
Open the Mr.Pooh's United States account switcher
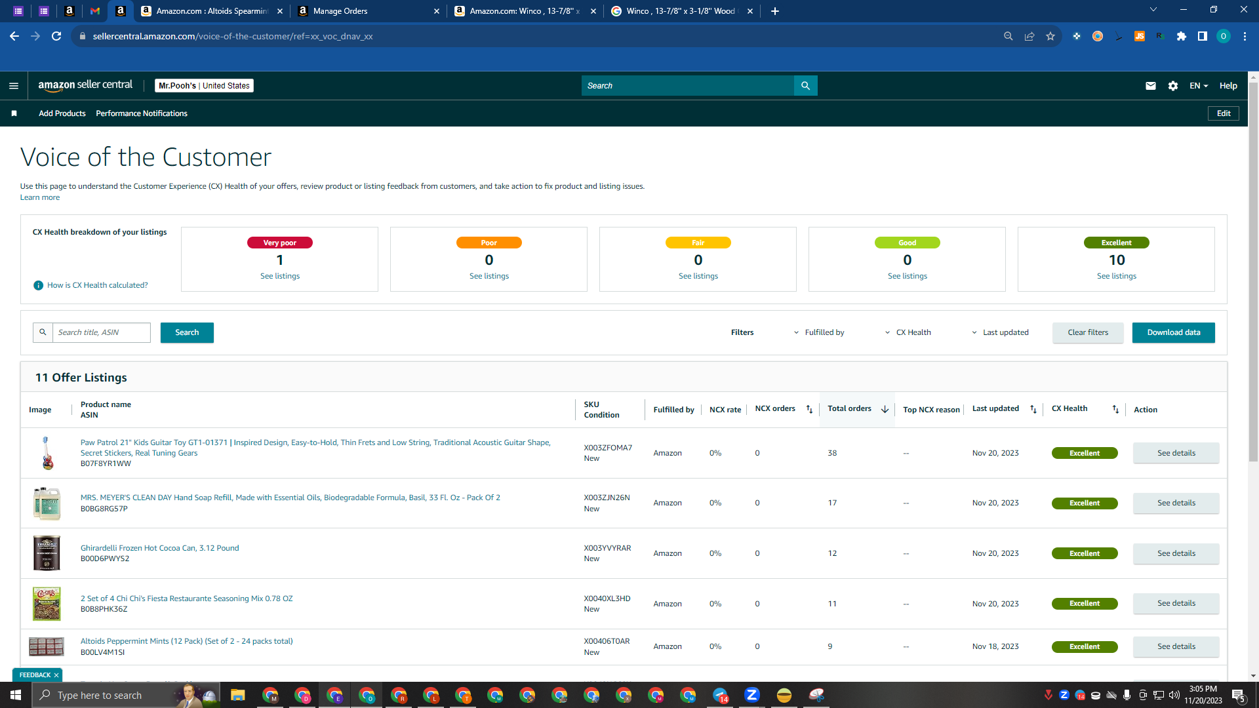tap(204, 86)
